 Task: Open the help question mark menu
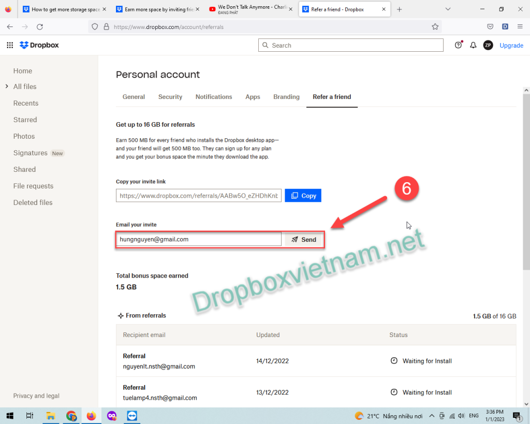point(459,45)
